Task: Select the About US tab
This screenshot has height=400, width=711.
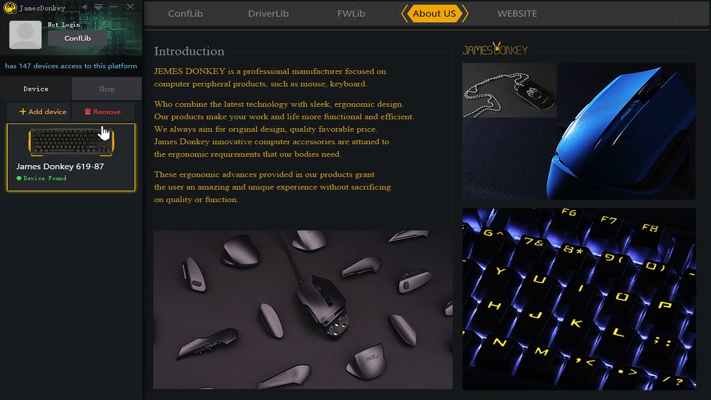Action: tap(434, 13)
